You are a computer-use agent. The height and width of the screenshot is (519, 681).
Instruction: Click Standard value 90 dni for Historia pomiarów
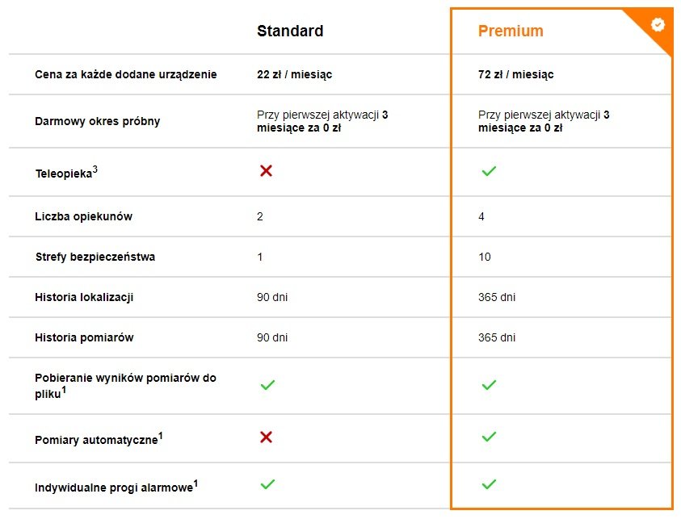(x=272, y=337)
